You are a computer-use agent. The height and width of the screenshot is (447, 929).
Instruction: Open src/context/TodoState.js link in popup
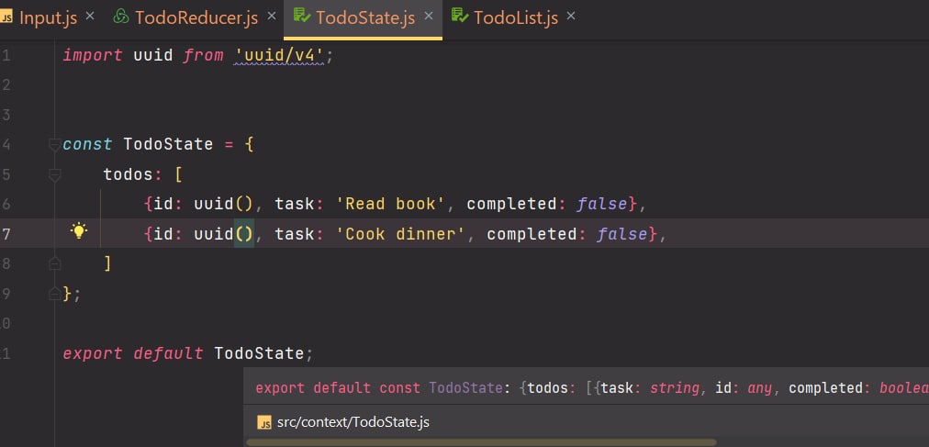(353, 422)
